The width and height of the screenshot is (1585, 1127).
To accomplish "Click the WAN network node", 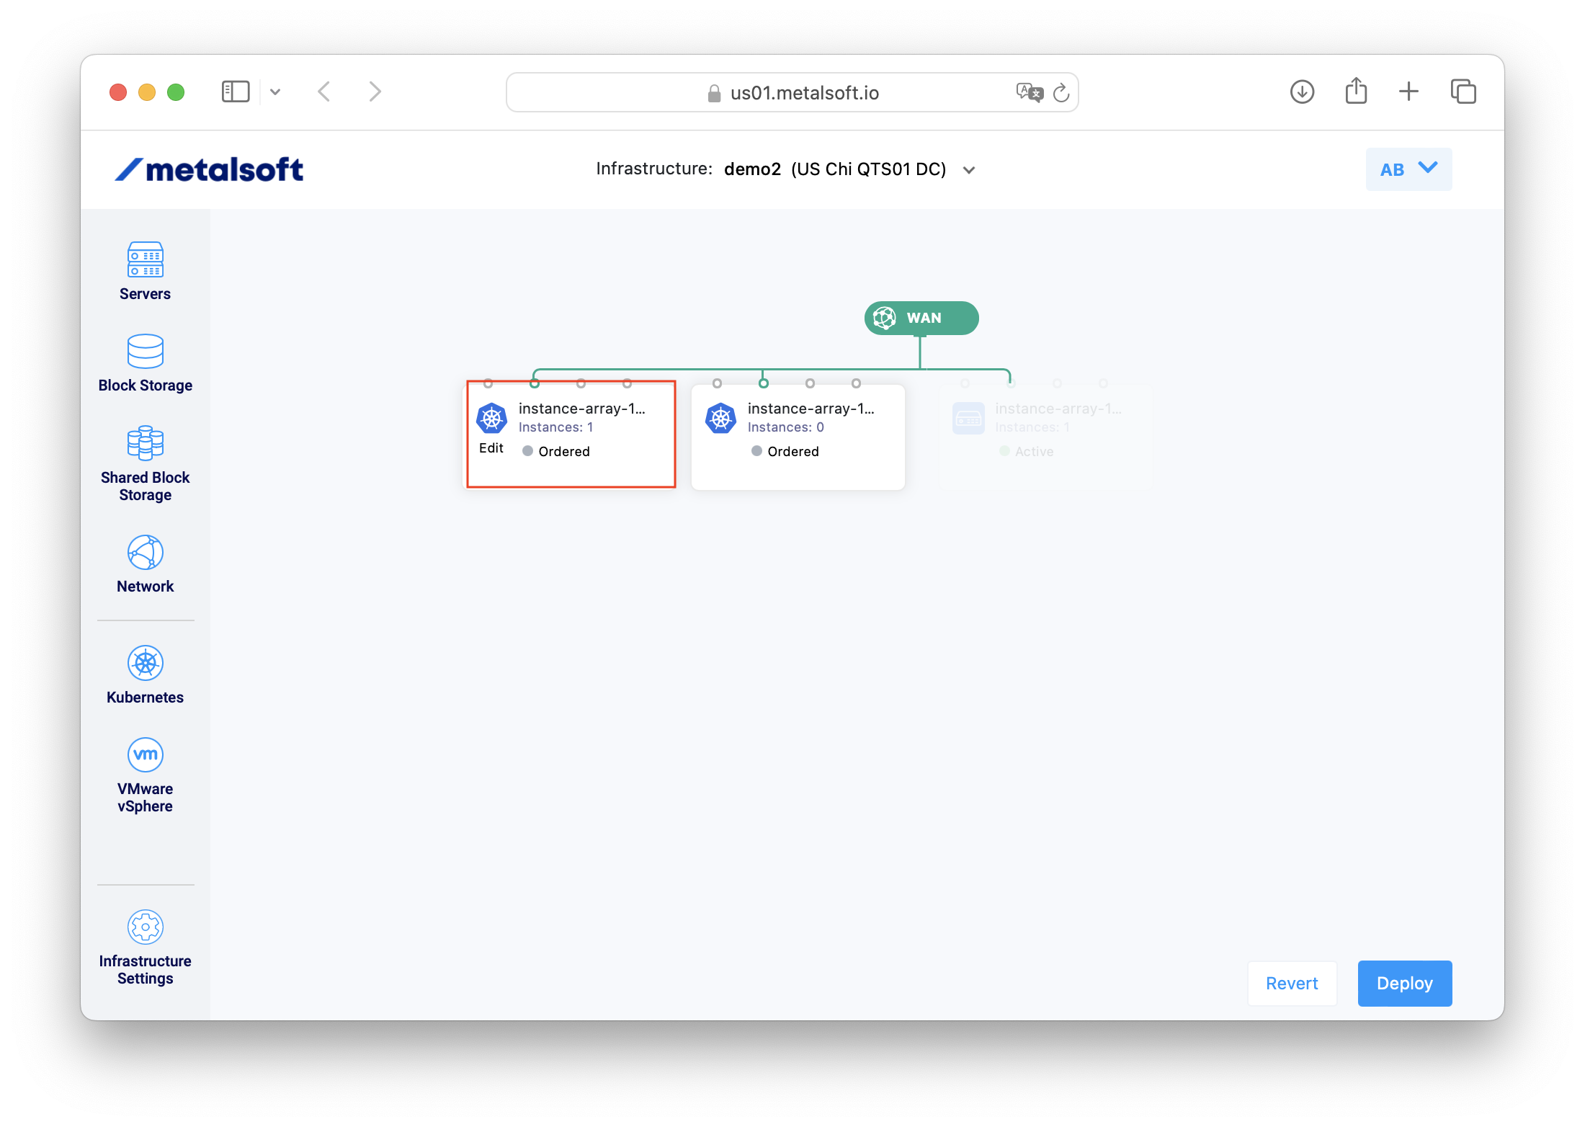I will (x=921, y=318).
